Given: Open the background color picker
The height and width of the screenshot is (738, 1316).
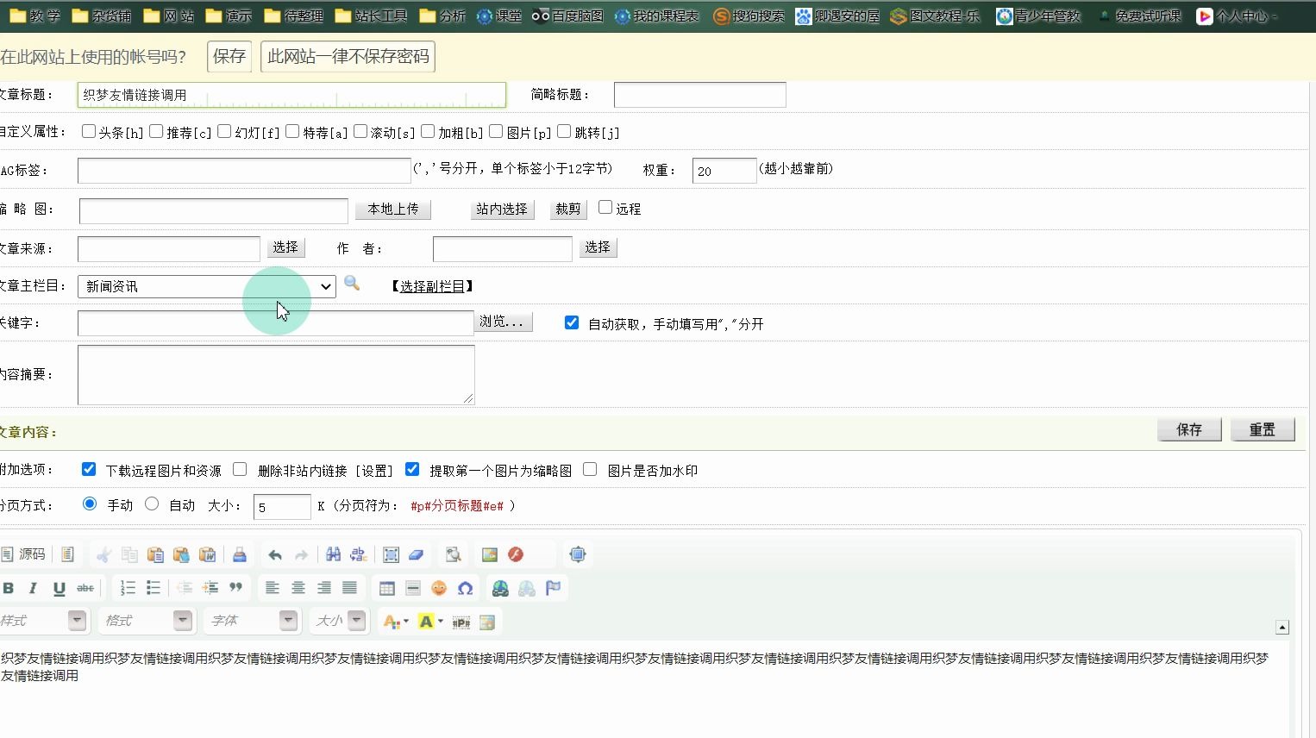Looking at the screenshot, I should coord(430,622).
